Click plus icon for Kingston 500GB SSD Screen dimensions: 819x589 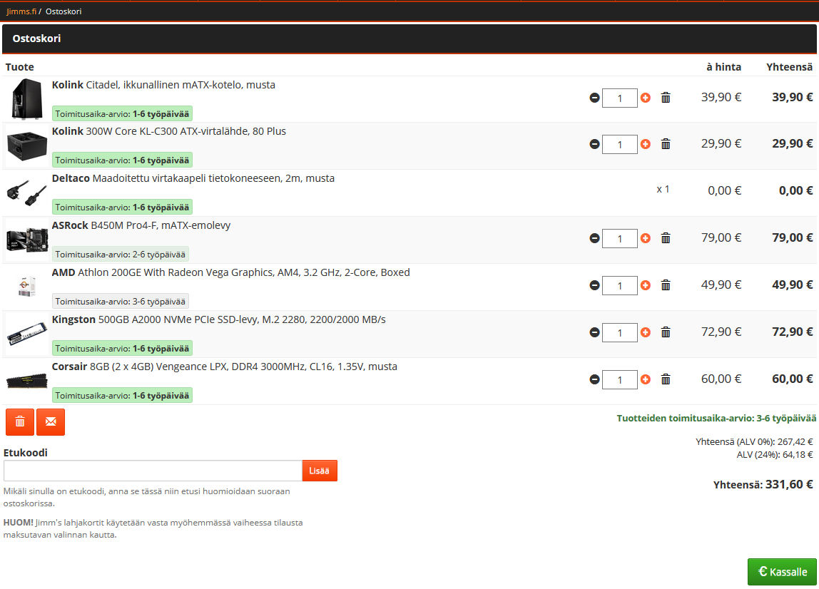[x=646, y=332]
